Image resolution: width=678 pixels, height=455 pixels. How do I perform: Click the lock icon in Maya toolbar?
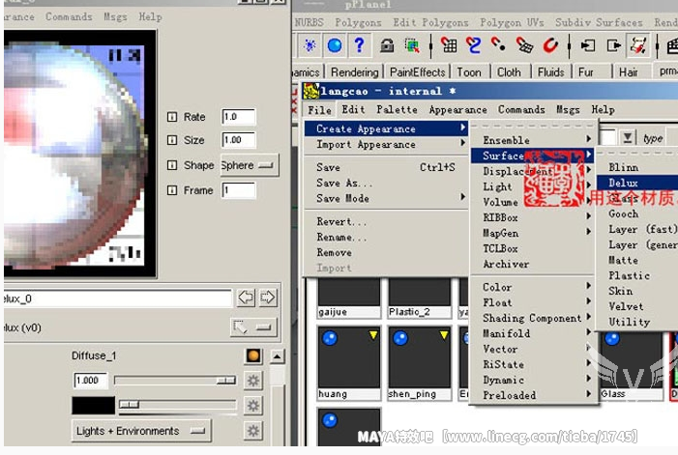387,45
